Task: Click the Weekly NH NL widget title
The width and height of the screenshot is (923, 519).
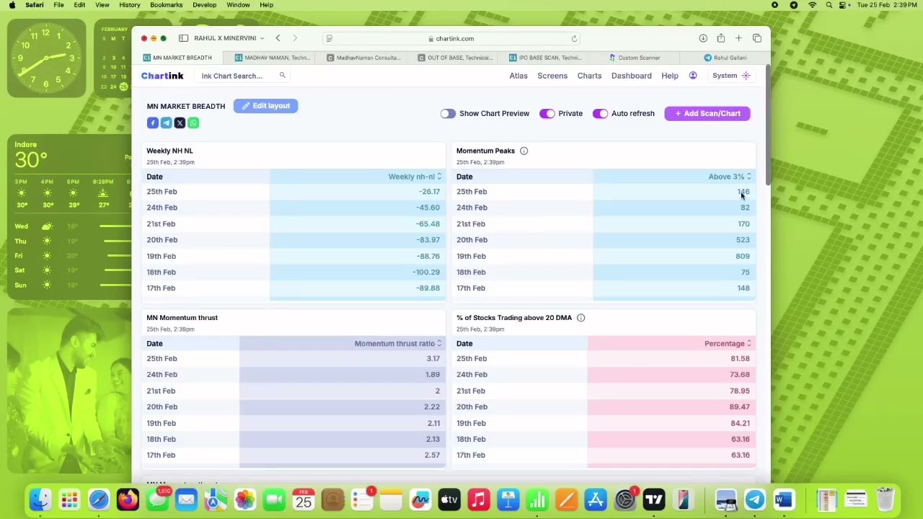Action: [169, 151]
